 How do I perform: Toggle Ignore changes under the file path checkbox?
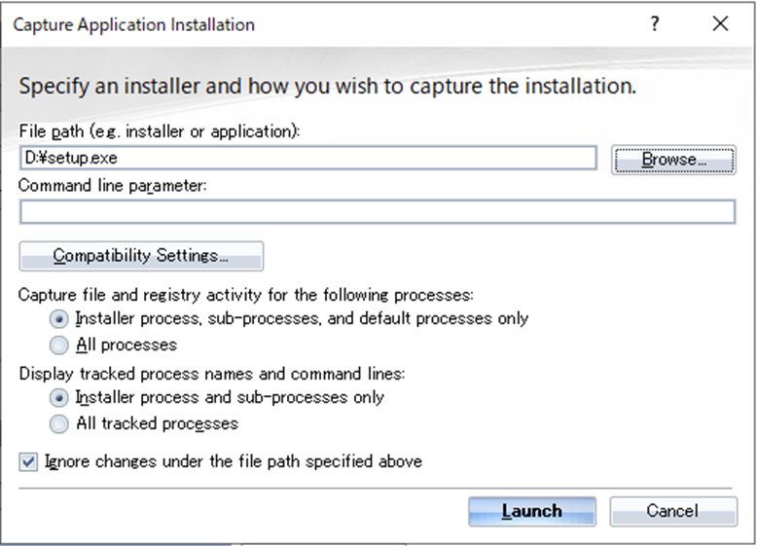(x=28, y=461)
